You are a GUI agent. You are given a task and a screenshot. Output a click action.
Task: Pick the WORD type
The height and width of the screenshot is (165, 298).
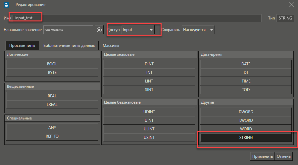(x=246, y=129)
